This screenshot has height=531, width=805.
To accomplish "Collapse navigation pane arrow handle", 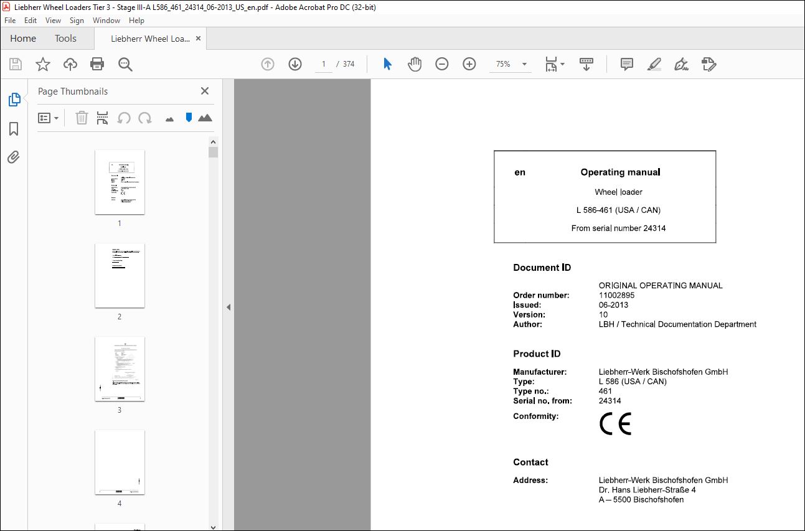I will tap(228, 307).
